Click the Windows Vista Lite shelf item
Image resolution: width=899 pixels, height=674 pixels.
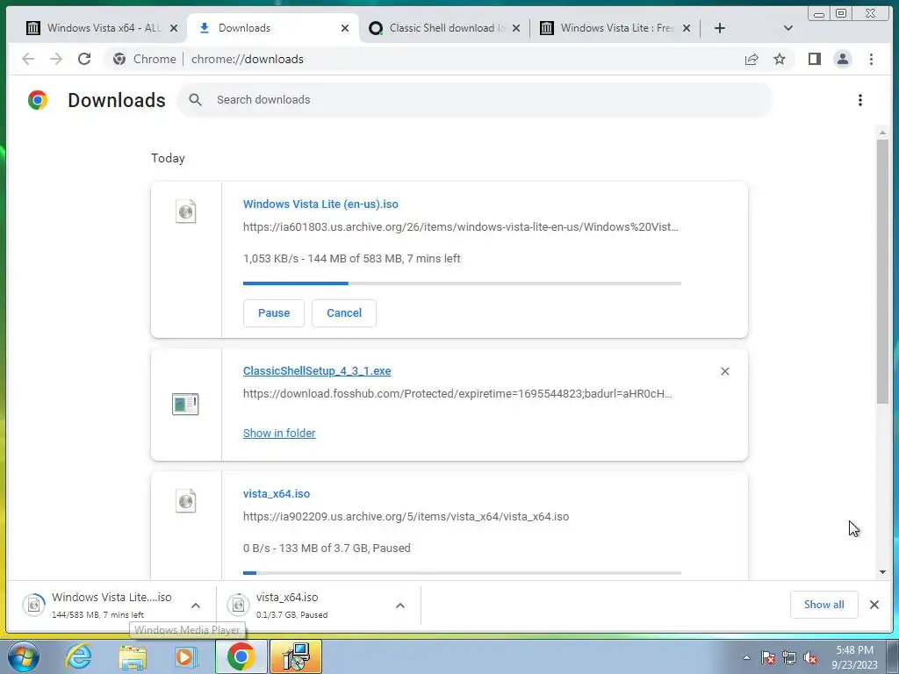point(112,605)
